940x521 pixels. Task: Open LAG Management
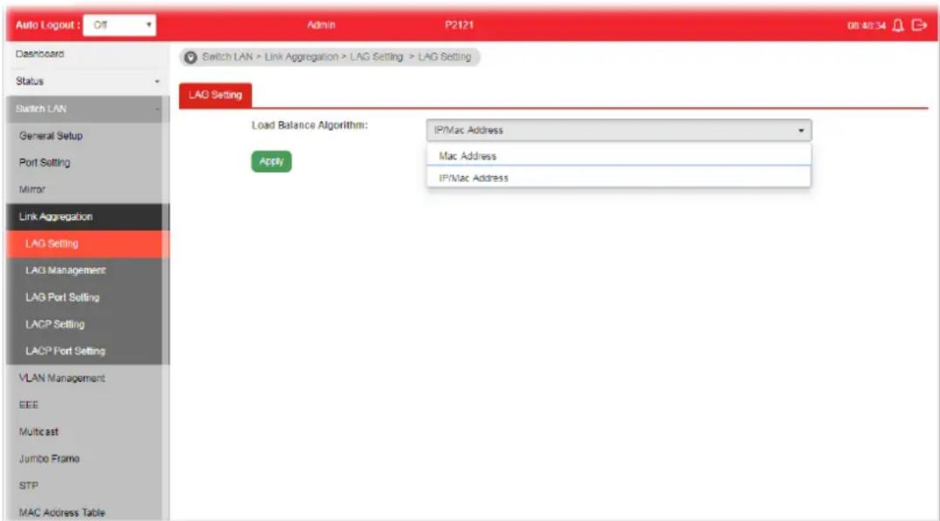point(87,270)
